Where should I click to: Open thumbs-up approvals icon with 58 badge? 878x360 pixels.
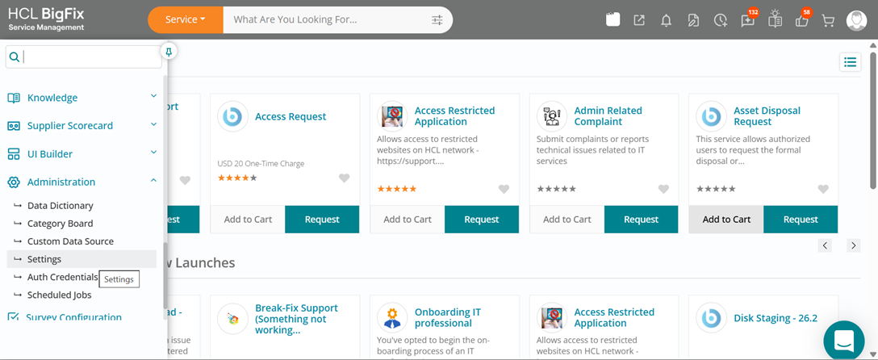[802, 21]
